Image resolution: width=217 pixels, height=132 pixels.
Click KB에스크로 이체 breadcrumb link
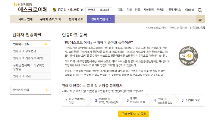pyautogui.click(x=157, y=28)
